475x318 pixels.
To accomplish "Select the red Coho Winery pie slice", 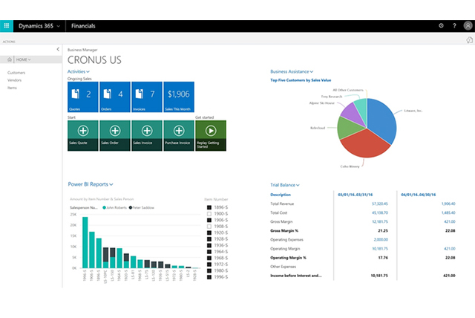I will (365, 145).
